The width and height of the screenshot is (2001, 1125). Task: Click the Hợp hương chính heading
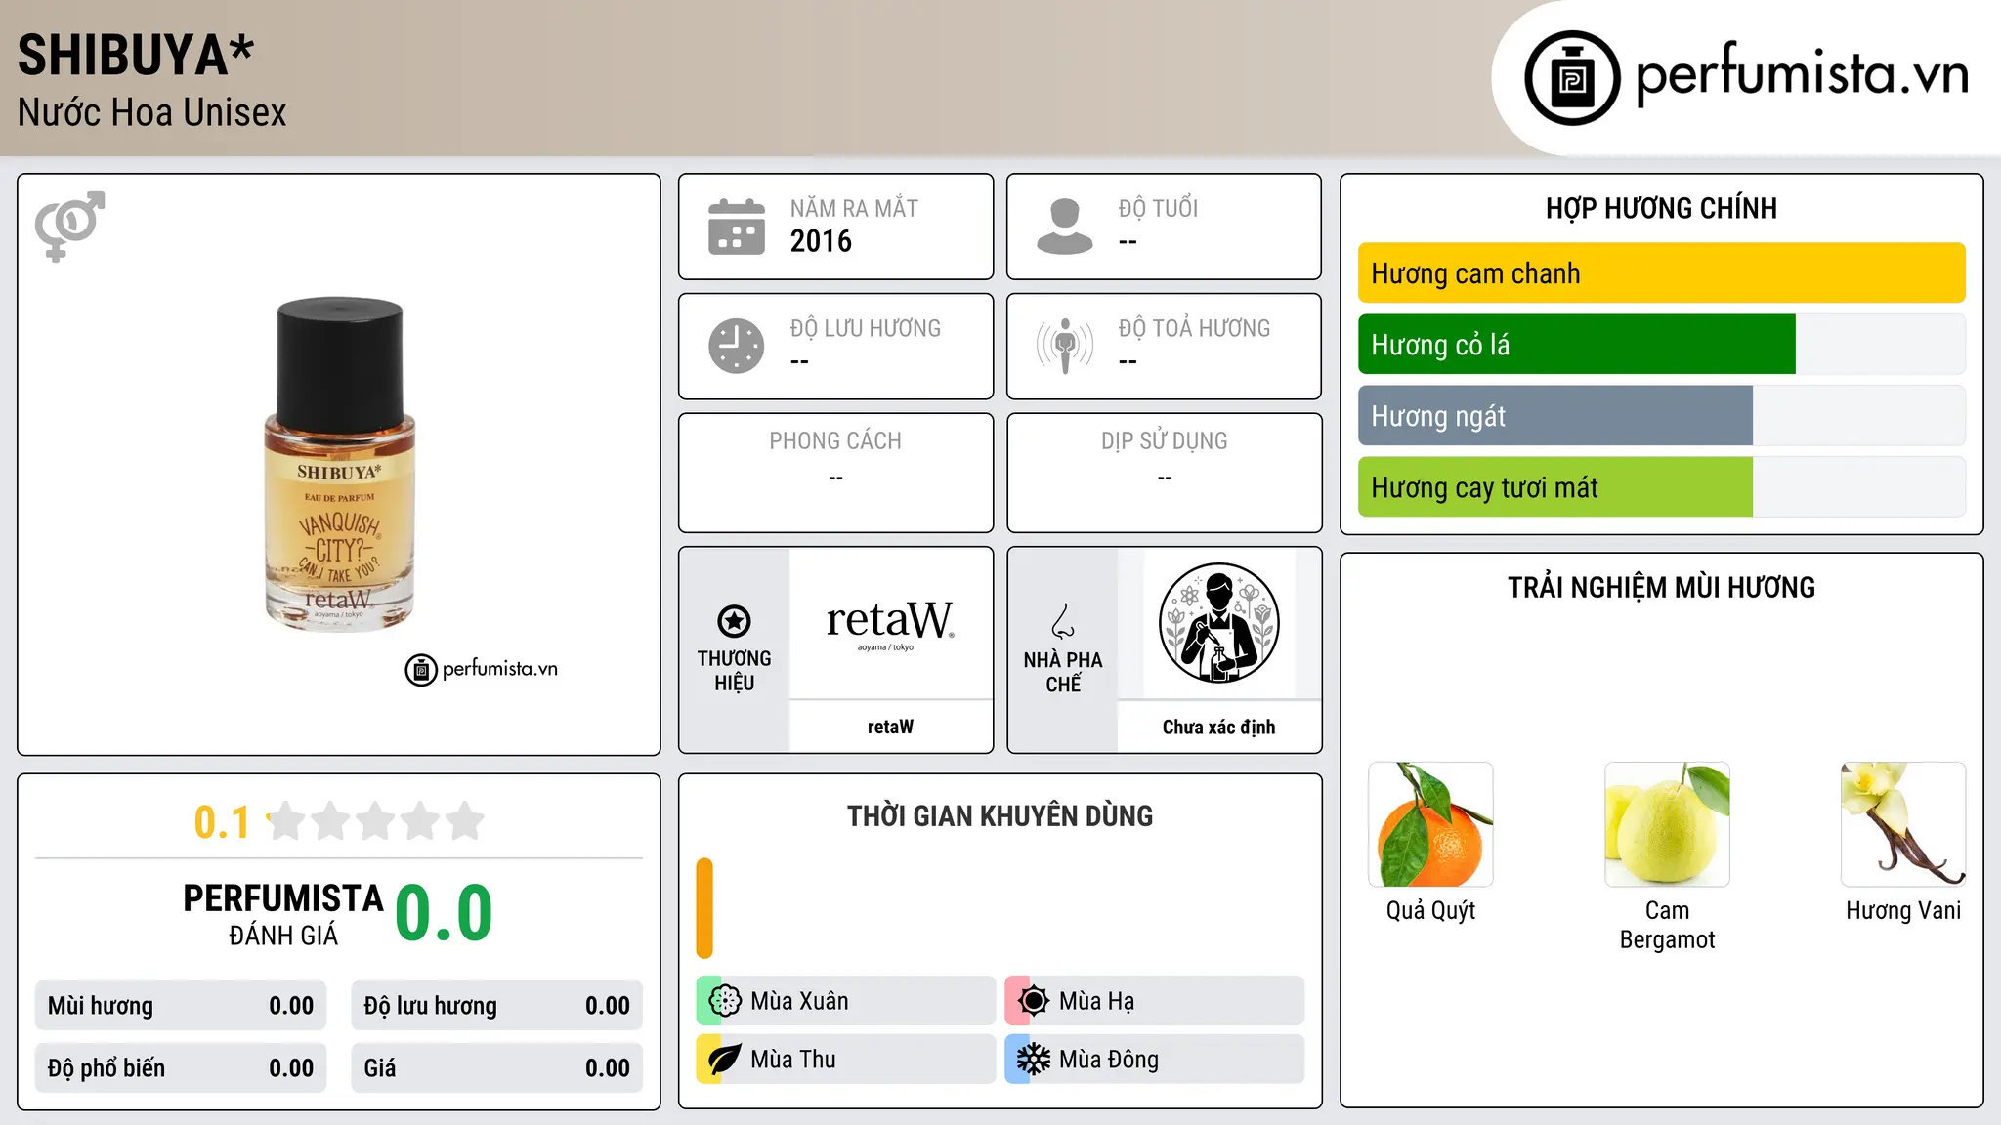1661,208
